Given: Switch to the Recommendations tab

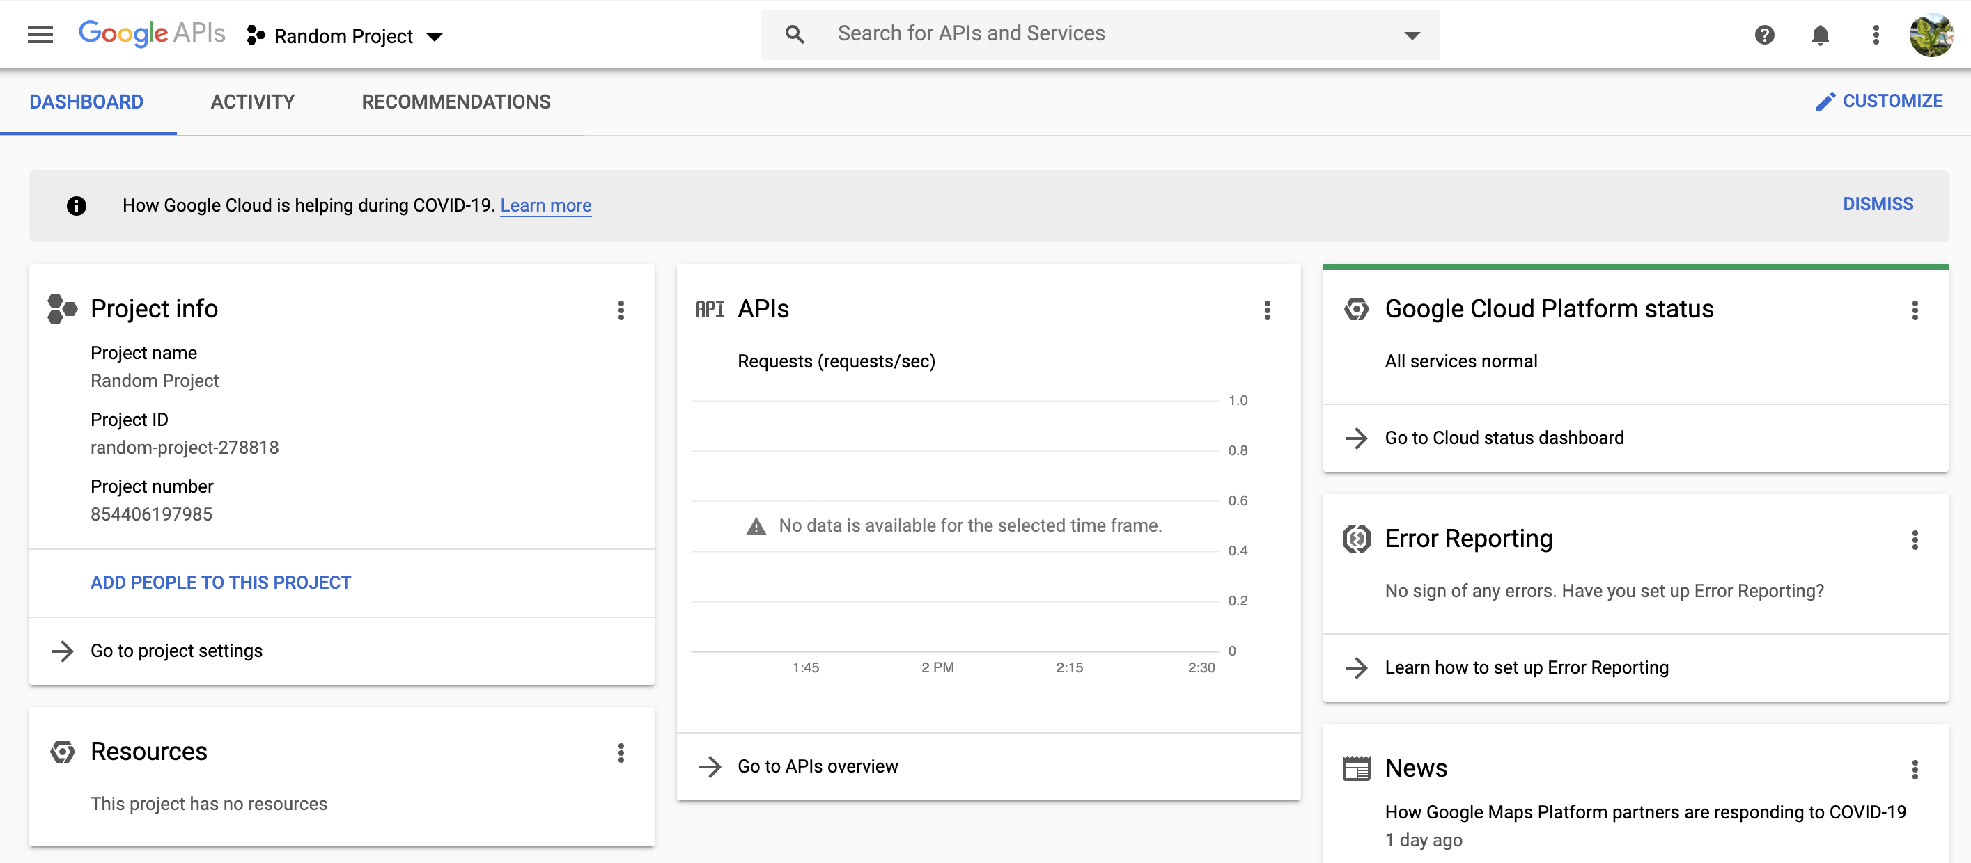Looking at the screenshot, I should [x=456, y=102].
